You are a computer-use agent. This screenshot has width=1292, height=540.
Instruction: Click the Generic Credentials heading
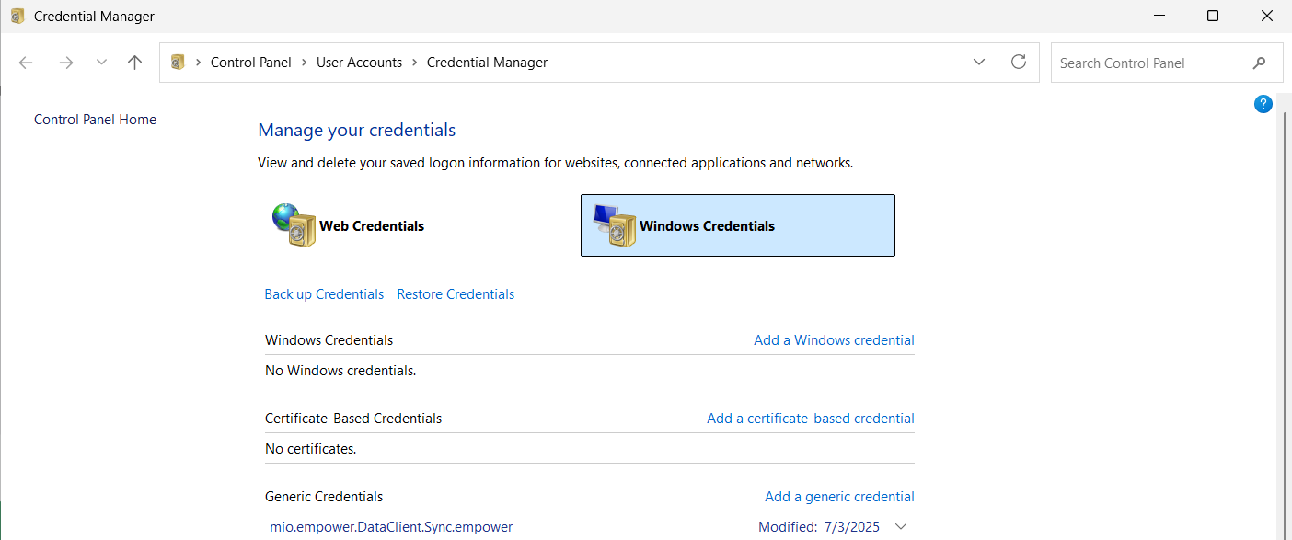(324, 497)
